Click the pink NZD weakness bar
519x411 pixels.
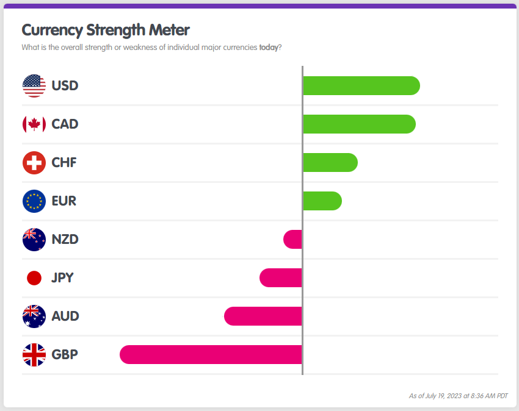[293, 240]
